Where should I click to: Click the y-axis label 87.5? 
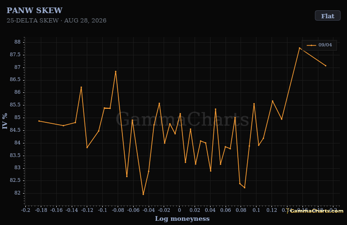tap(15, 55)
